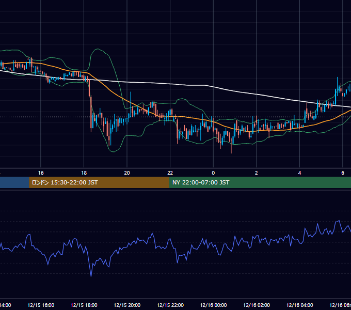
Task: Click the NY 22:00-07:00 JST session bar
Action: click(x=260, y=182)
